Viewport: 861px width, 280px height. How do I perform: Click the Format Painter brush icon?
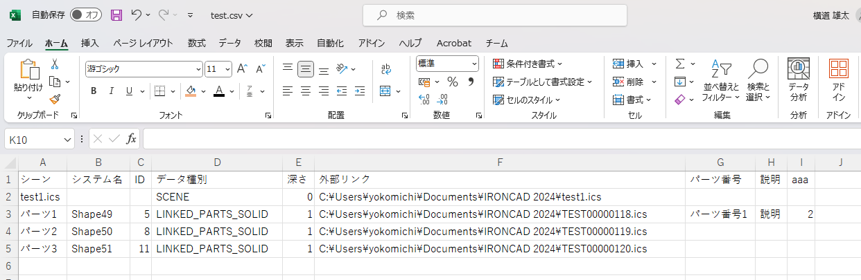coord(55,100)
